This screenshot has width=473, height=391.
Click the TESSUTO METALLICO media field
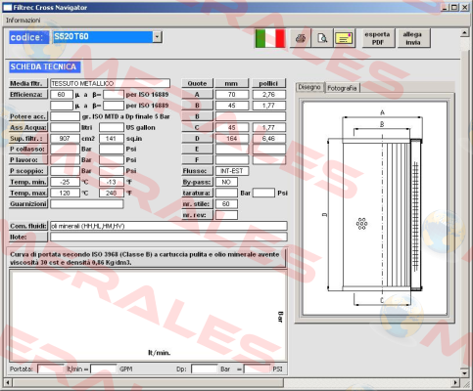(x=110, y=83)
